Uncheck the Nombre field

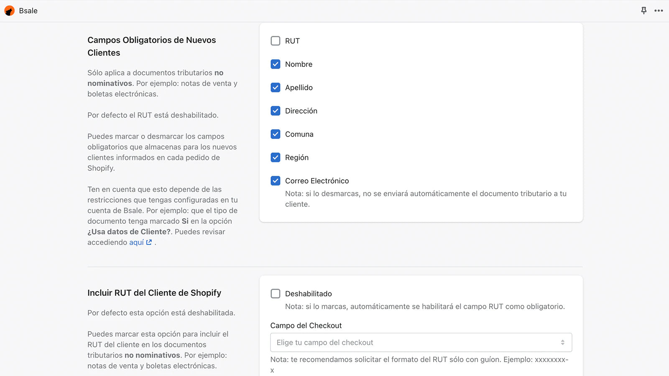(276, 64)
